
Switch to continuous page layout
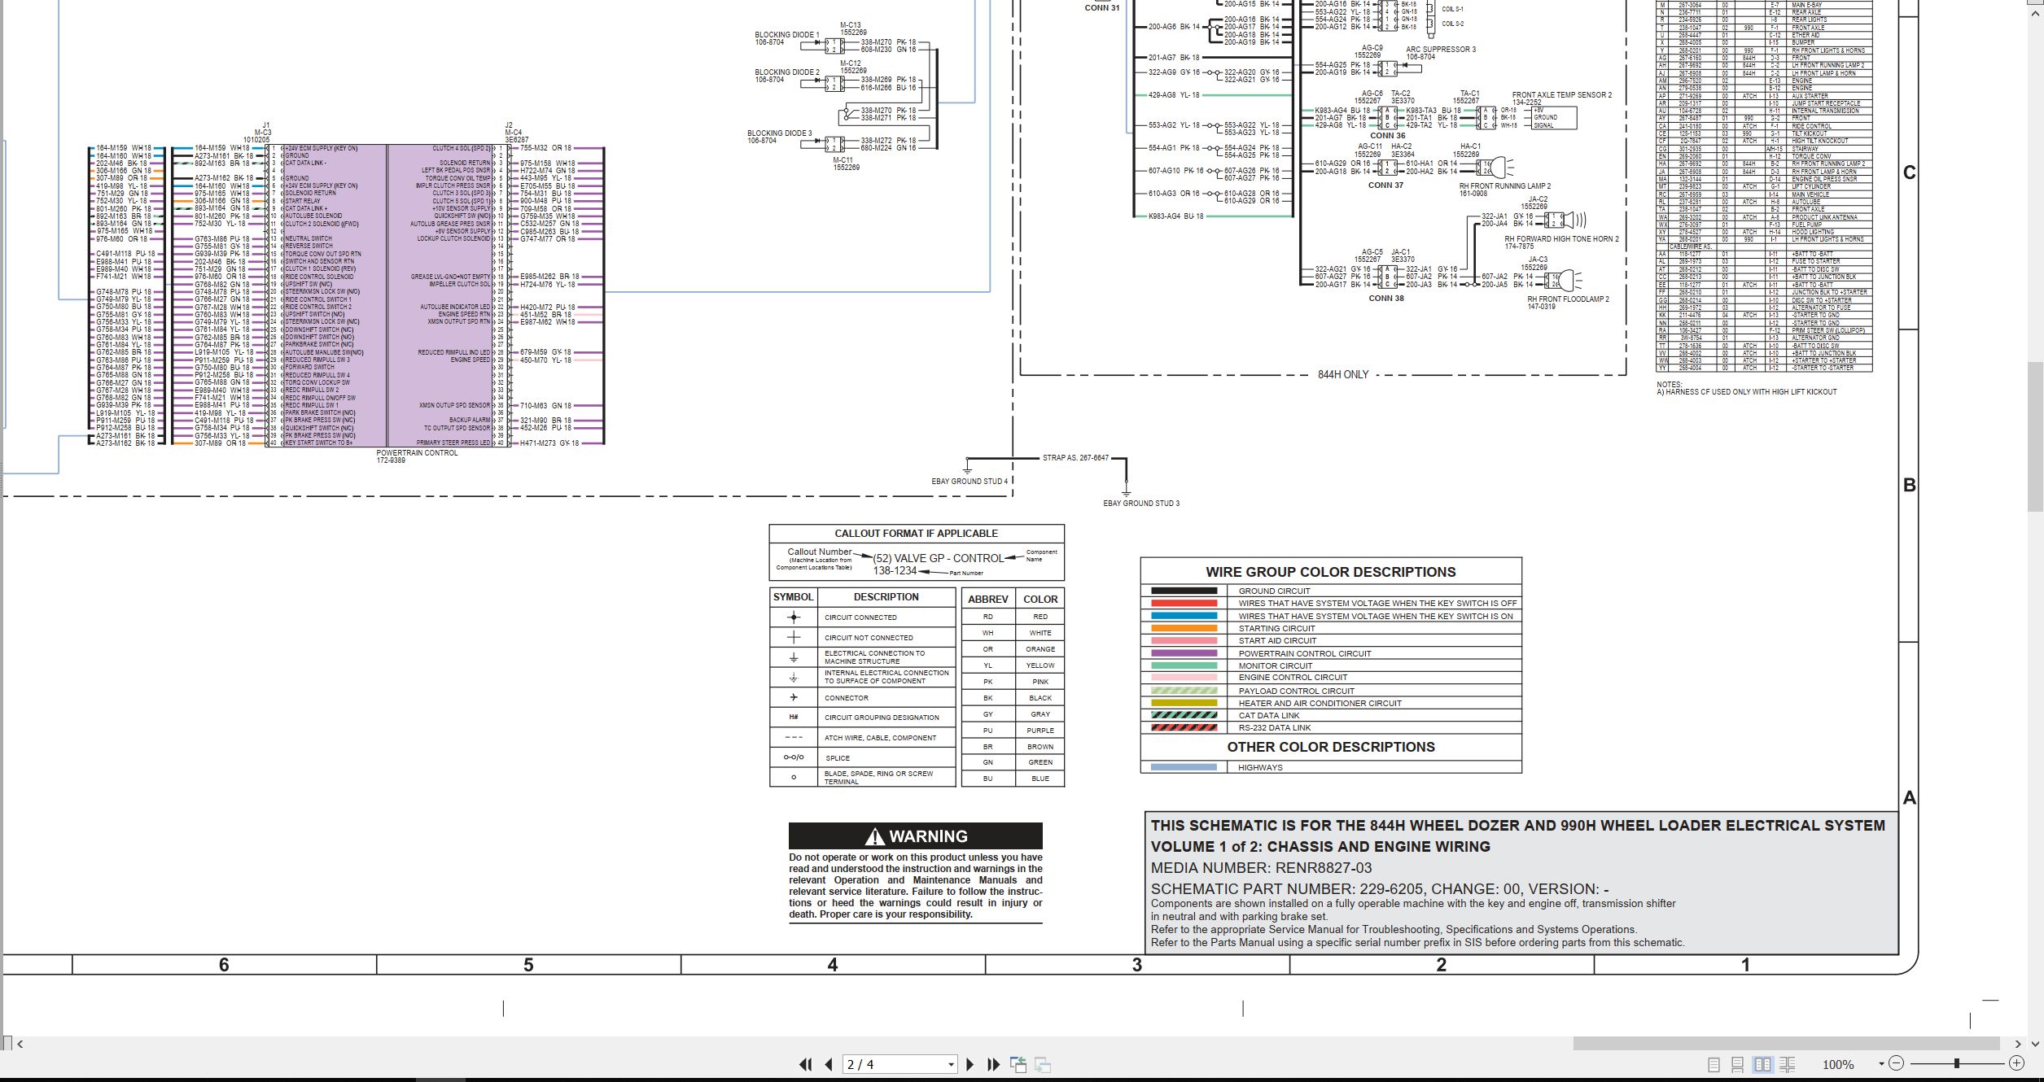pos(1737,1064)
